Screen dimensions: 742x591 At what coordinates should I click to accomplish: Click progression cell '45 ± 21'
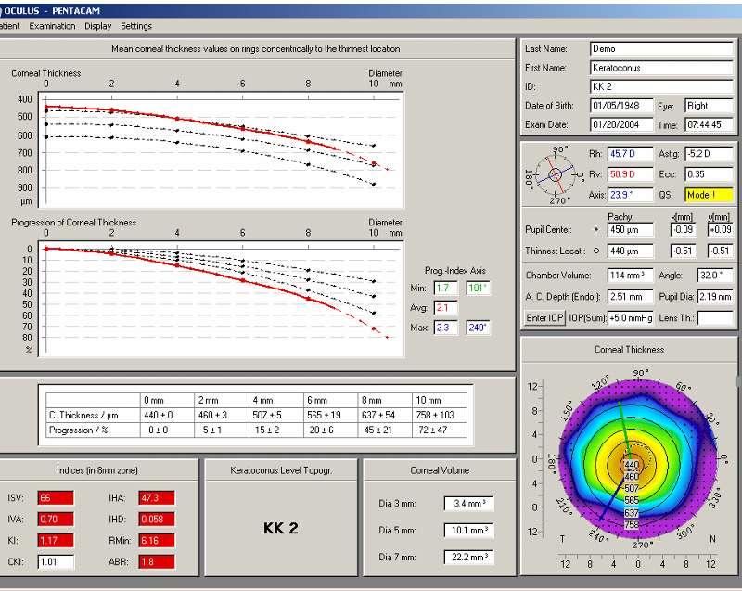coord(385,430)
